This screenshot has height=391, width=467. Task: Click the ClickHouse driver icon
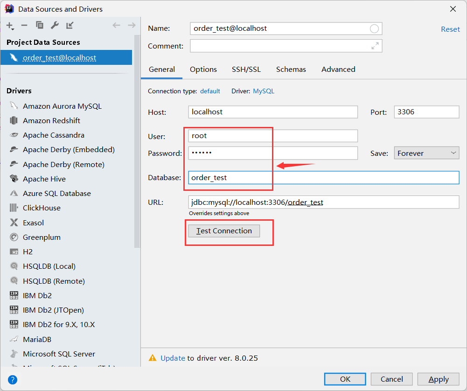point(14,208)
